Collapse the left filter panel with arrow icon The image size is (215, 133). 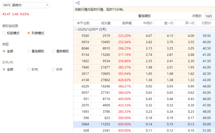[x=77, y=3]
